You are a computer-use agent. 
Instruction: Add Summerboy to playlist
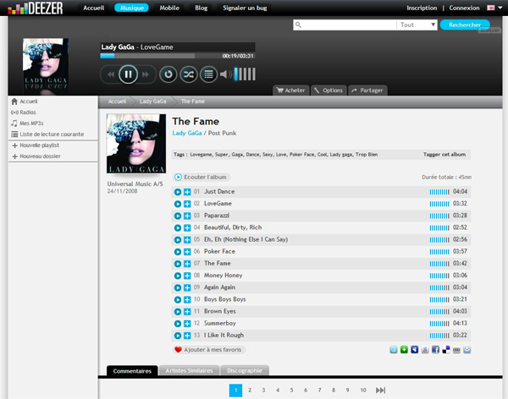click(187, 324)
